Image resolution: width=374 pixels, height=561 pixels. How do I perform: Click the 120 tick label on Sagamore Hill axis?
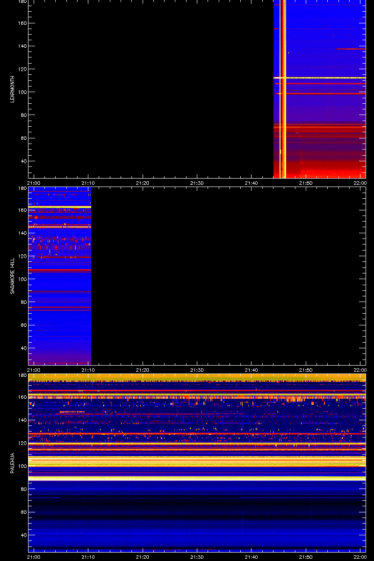22,256
